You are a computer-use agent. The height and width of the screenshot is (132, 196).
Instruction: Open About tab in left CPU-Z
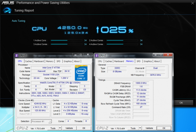pyautogui.click(x=77, y=61)
